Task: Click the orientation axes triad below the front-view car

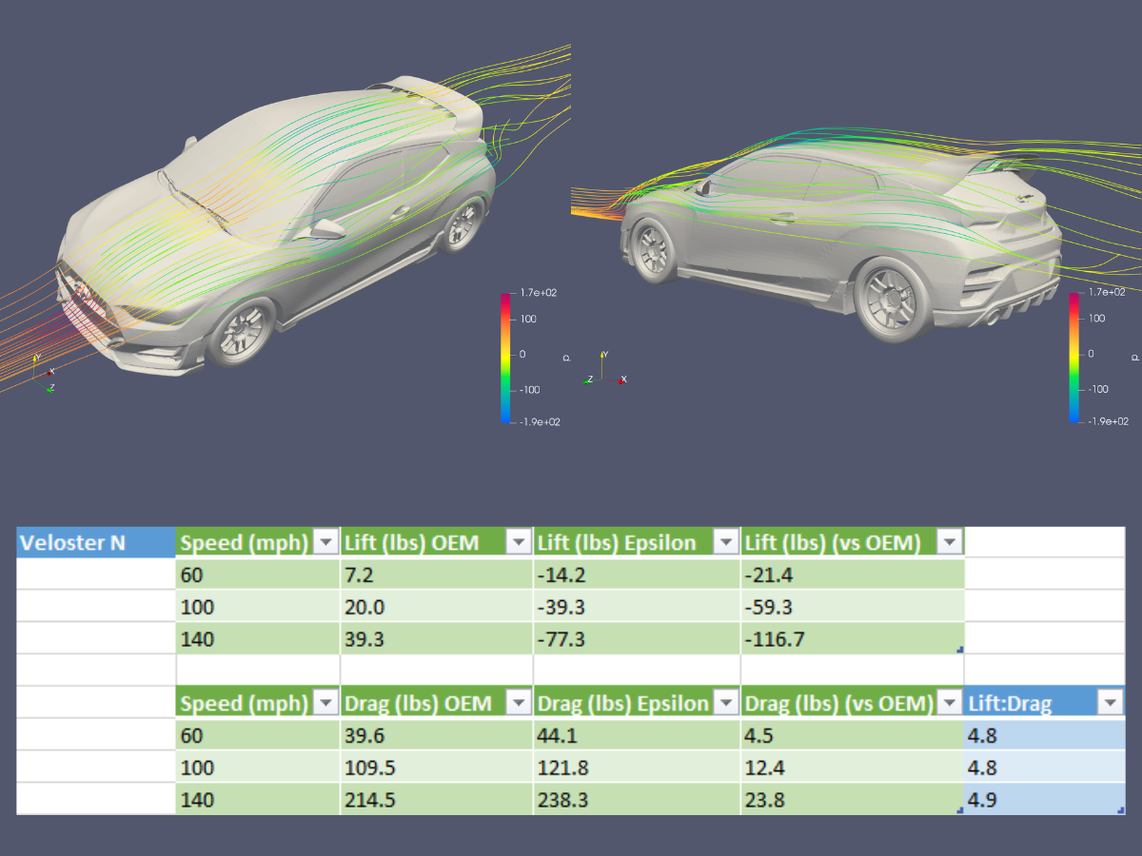Action: 43,373
